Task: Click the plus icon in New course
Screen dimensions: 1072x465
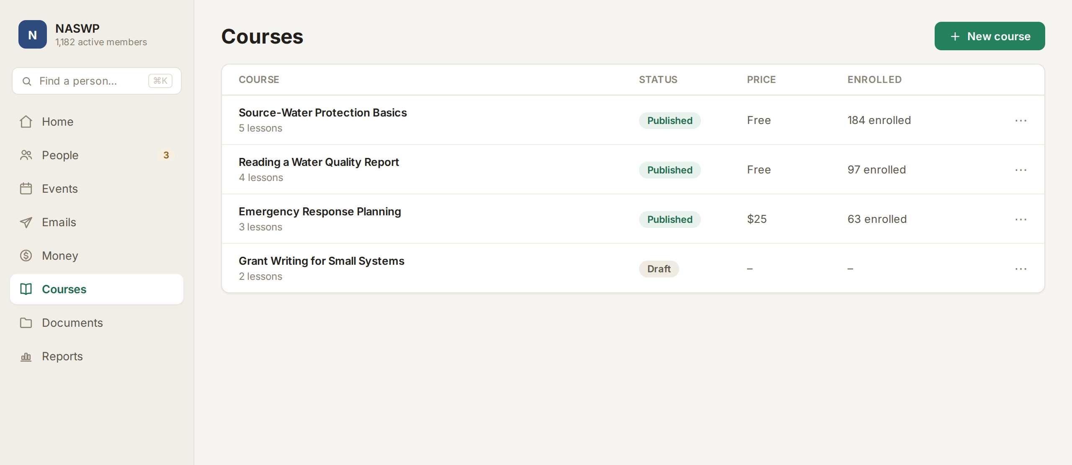Action: point(955,36)
